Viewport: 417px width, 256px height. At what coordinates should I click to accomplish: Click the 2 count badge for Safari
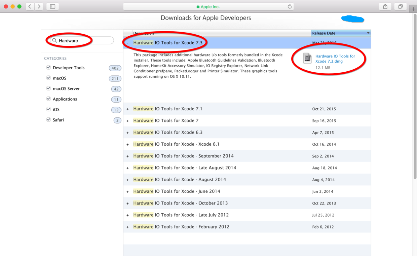pos(117,120)
